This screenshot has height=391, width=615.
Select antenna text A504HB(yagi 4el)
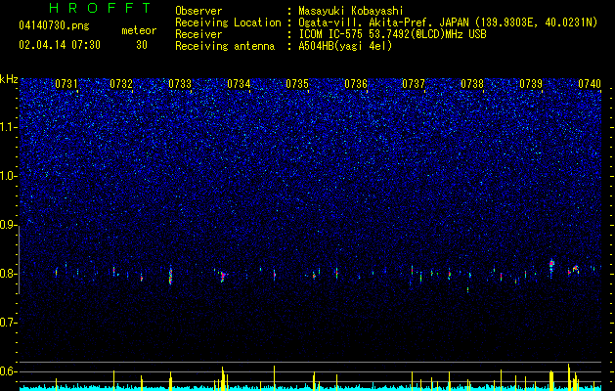[x=345, y=46]
